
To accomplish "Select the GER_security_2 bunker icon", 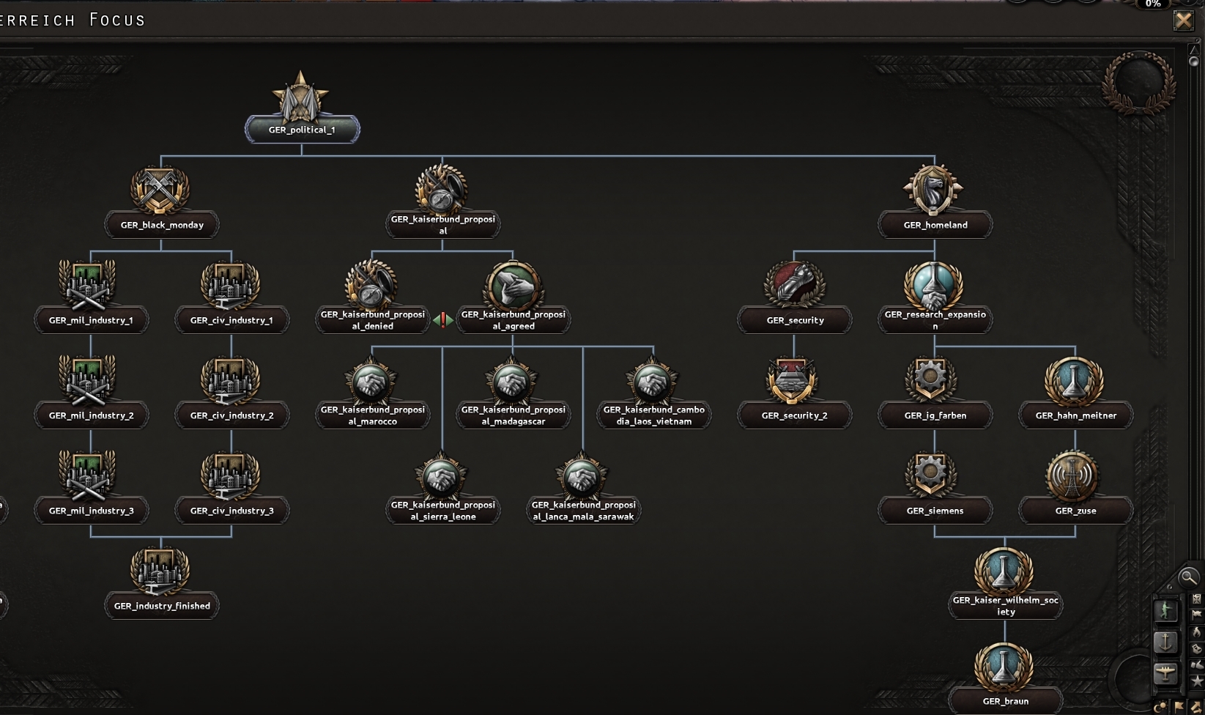I will [793, 381].
